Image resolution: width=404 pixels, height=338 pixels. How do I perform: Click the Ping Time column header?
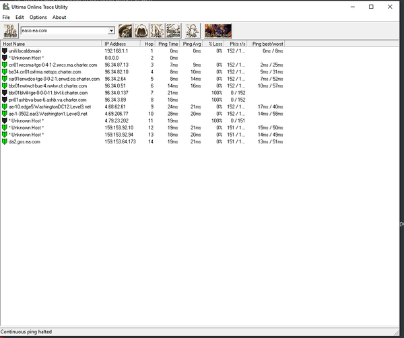[168, 44]
